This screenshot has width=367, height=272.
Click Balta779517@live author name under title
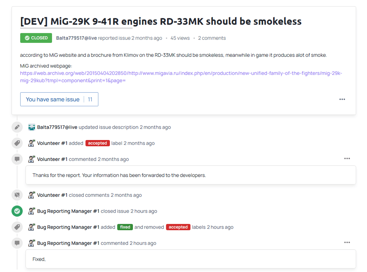click(x=76, y=38)
